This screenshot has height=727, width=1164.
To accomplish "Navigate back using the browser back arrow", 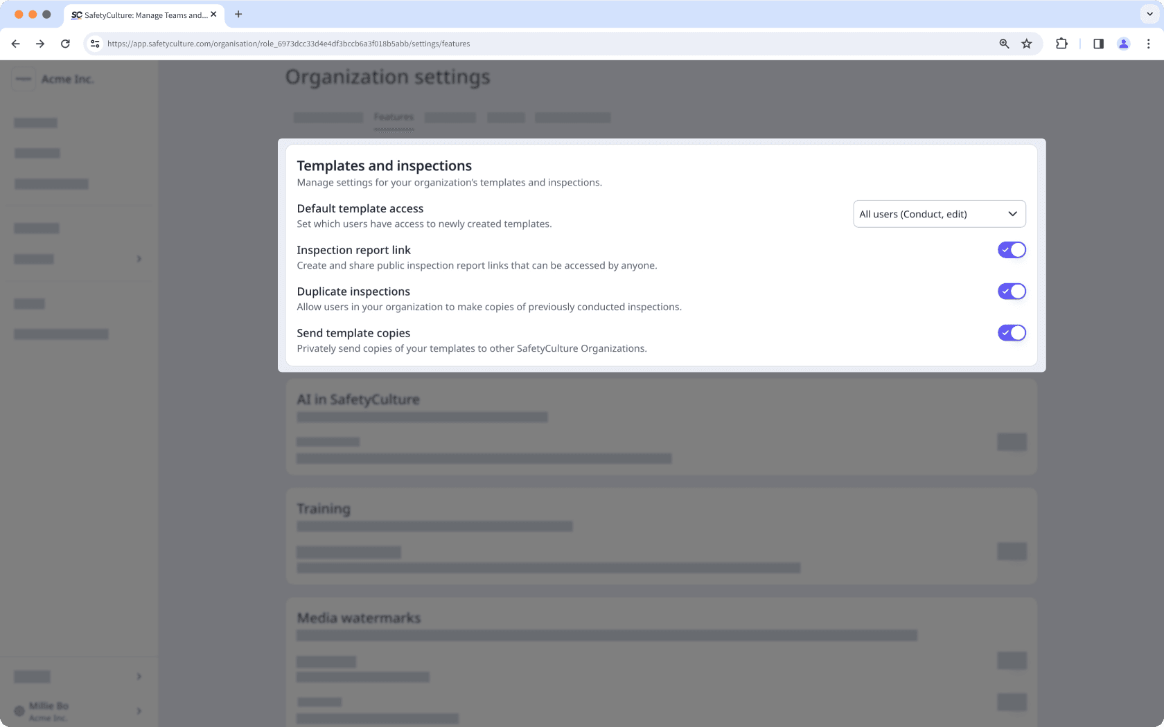I will 15,43.
